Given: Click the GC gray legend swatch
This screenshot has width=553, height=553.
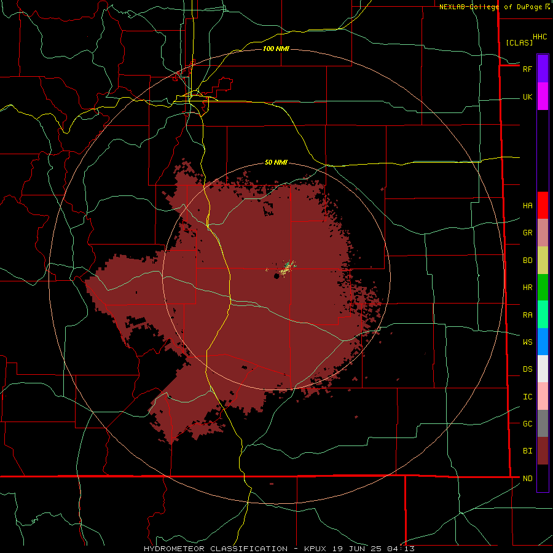Looking at the screenshot, I should pos(543,423).
